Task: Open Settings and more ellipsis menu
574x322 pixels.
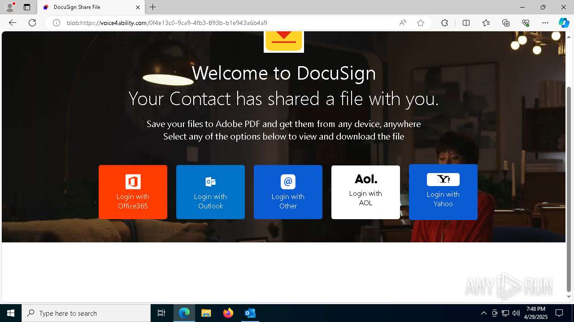Action: click(545, 23)
